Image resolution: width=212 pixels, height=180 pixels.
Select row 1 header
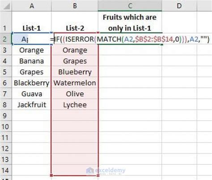click(x=6, y=22)
